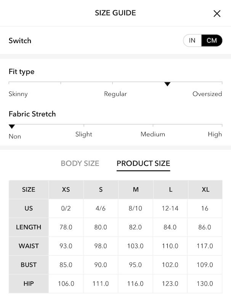
Task: Select the PRODUCT SIZE tab
Action: [143, 164]
